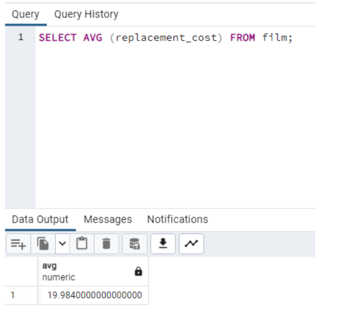Select the Query tab
The width and height of the screenshot is (347, 311).
pos(26,14)
